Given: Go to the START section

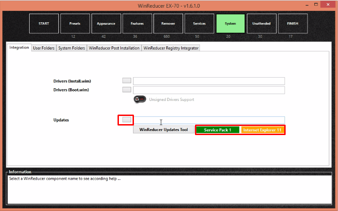Looking at the screenshot, I should point(44,24).
